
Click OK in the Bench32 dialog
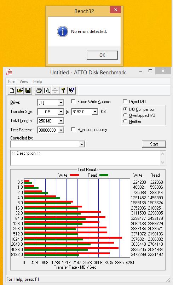[x=102, y=55]
